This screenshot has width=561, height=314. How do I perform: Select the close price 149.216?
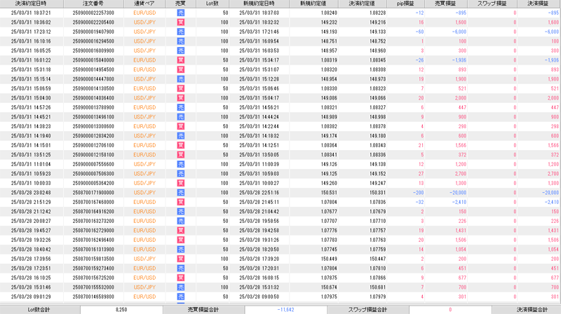[378, 22]
